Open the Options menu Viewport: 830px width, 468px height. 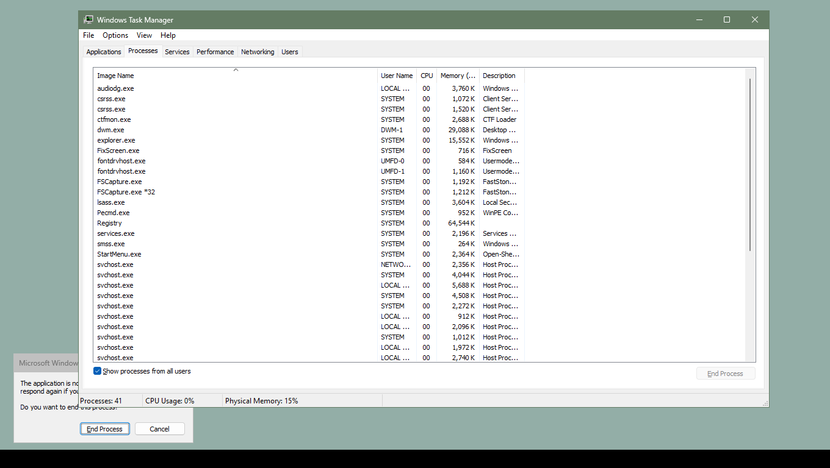pos(115,35)
